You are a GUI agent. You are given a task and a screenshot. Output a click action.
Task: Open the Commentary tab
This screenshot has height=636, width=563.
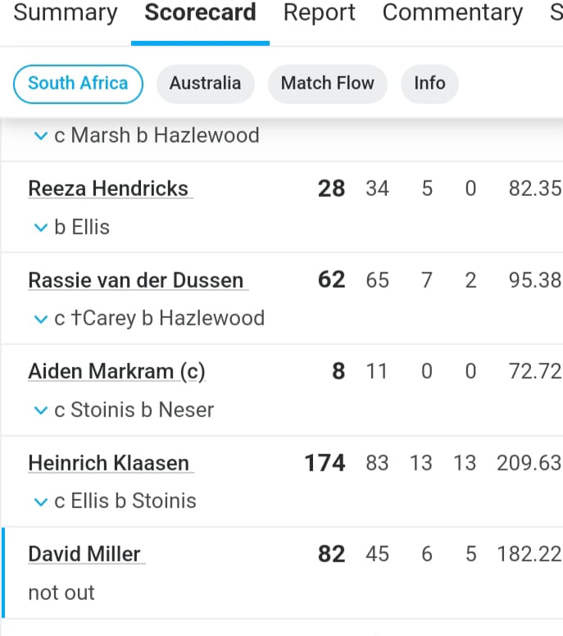point(452,12)
